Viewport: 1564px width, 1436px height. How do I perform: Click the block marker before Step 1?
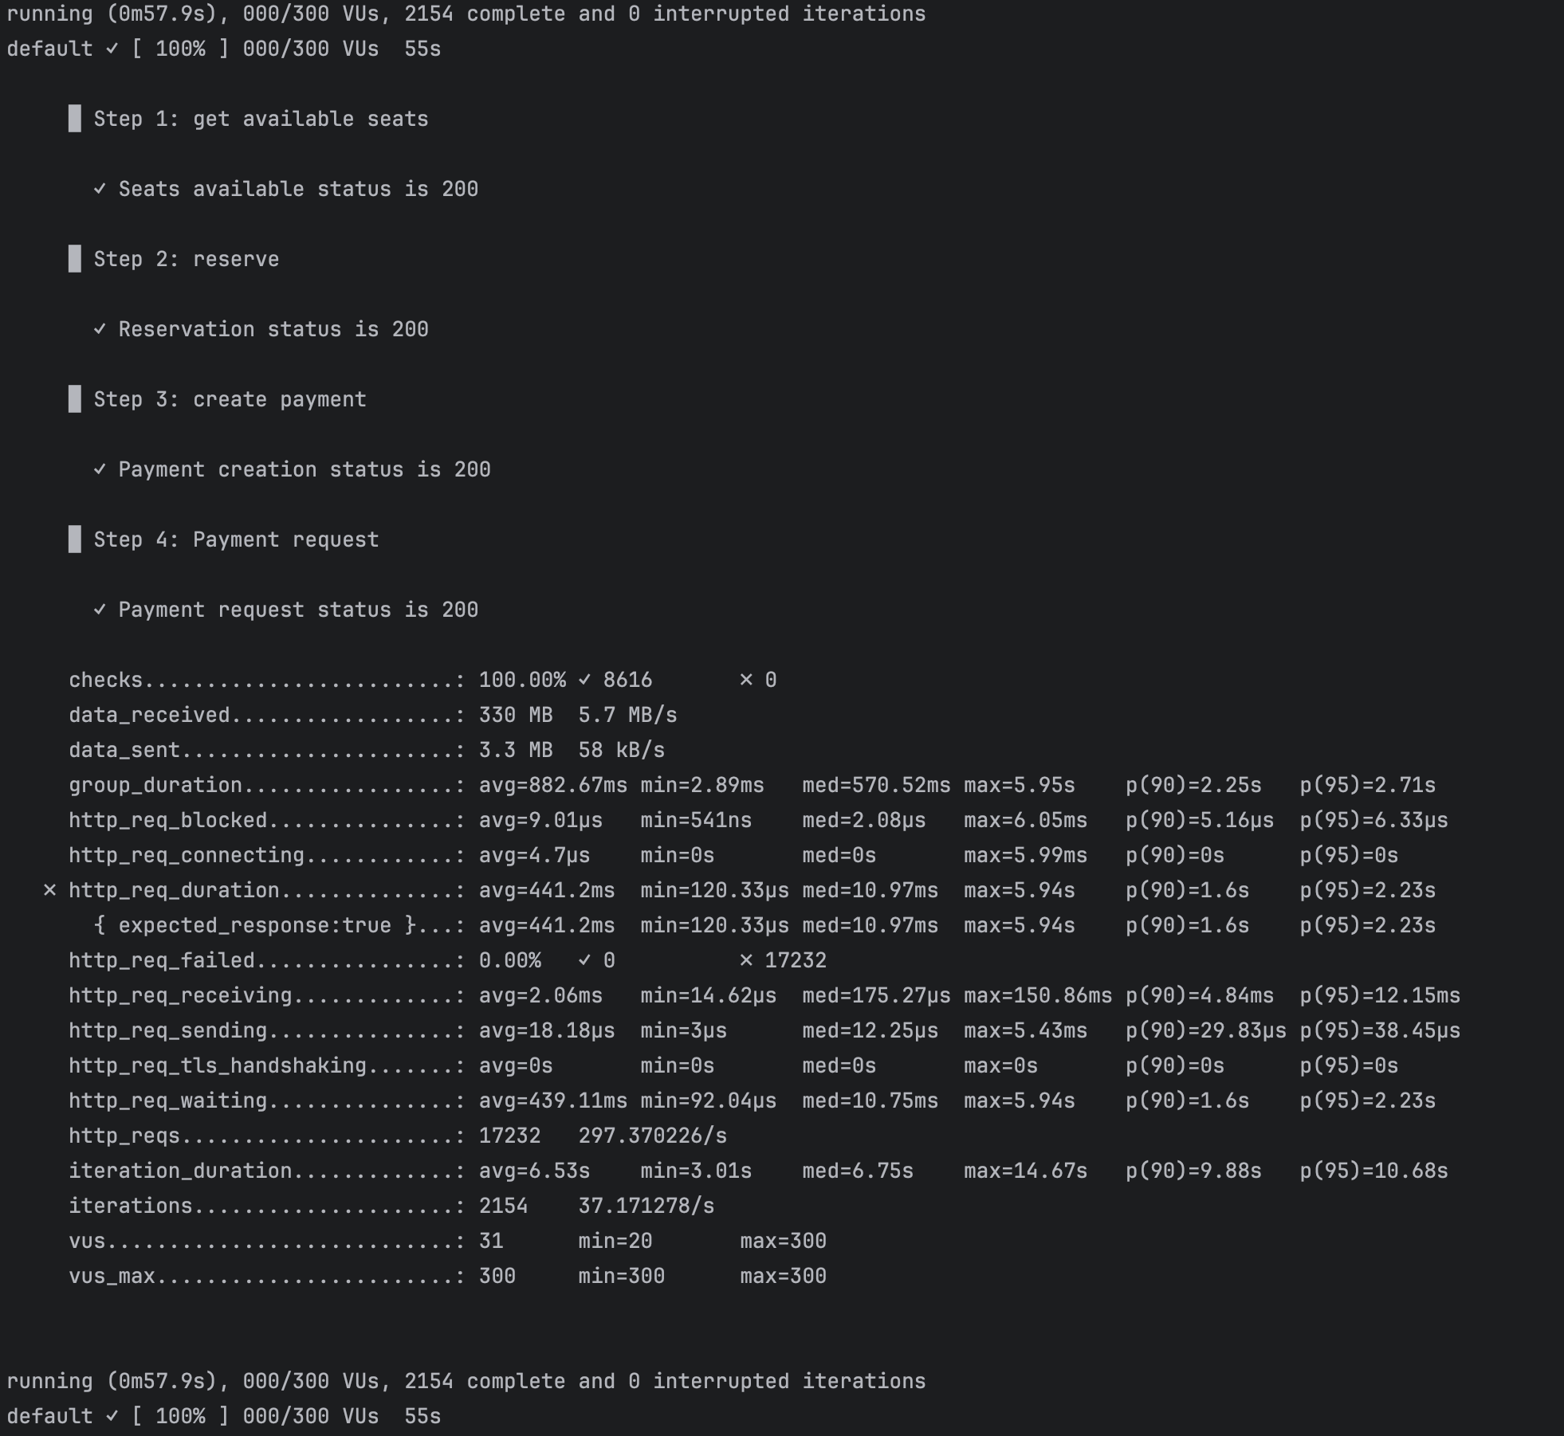tap(75, 119)
